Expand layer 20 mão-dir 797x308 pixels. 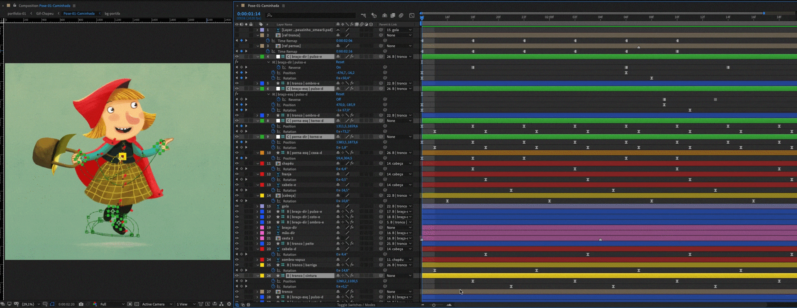tap(257, 233)
